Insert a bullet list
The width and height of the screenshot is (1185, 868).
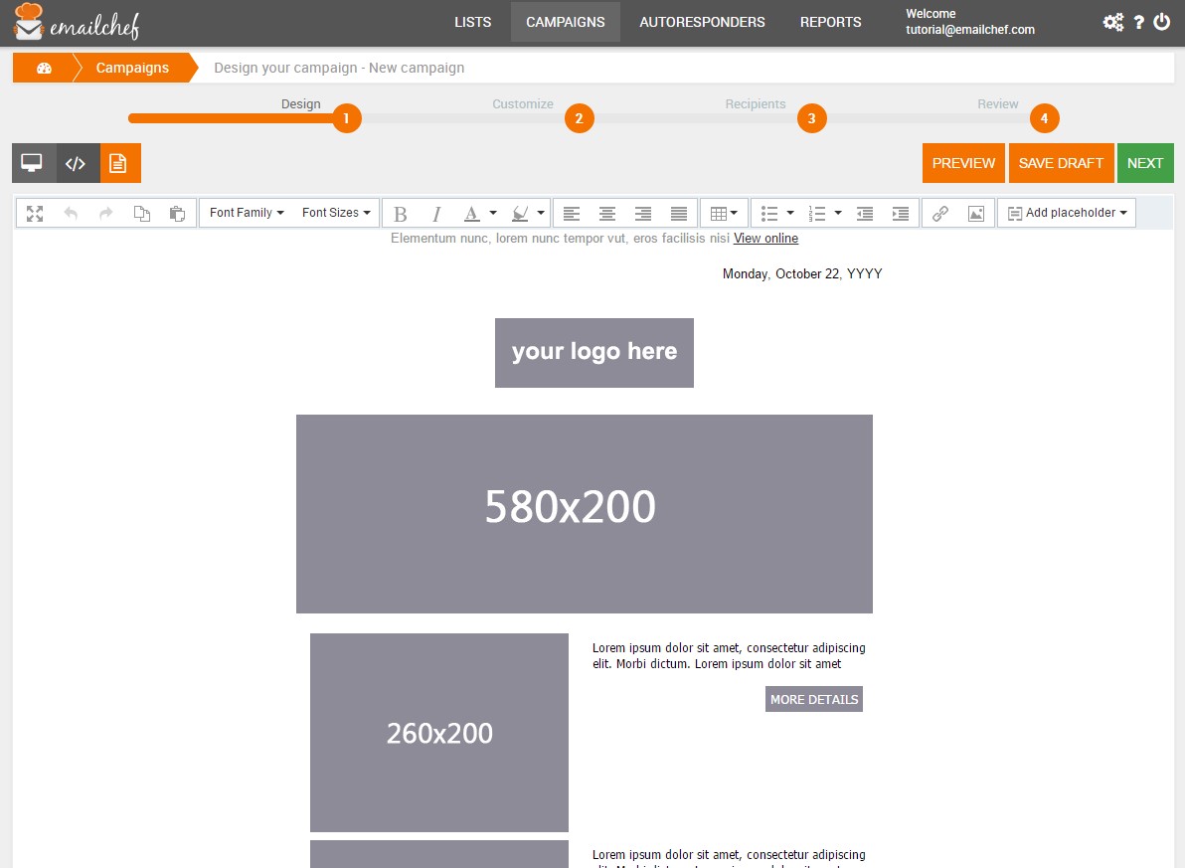click(x=769, y=214)
